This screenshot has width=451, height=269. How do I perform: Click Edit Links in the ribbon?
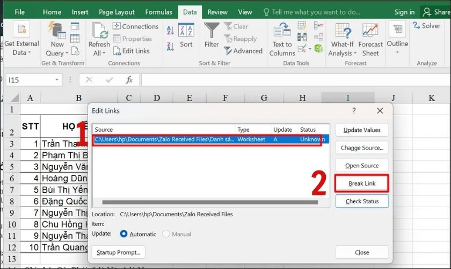point(131,51)
